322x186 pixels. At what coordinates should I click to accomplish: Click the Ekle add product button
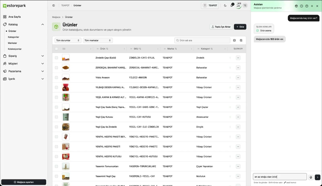point(240,27)
